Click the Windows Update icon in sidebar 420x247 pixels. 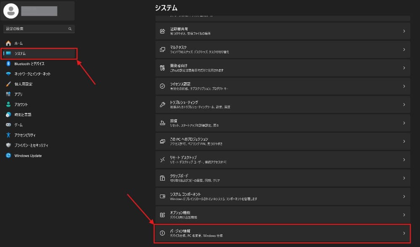click(x=9, y=155)
